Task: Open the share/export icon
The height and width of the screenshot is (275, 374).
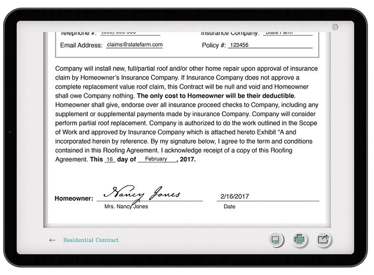Action: tap(323, 240)
